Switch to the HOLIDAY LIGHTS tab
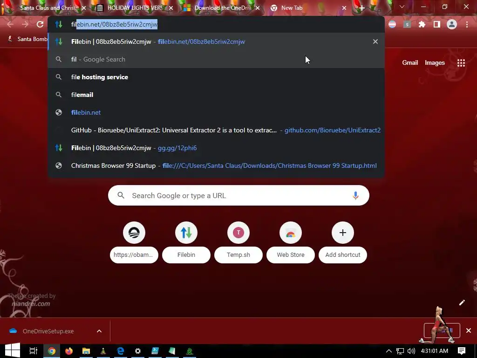 click(135, 8)
